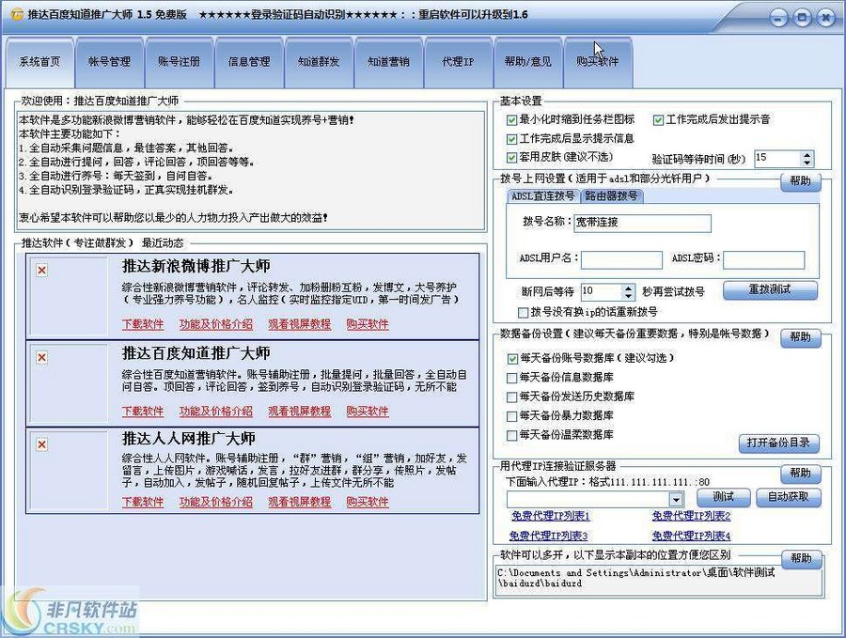Increase 断网后等待 seconds spinner
Viewport: 846px width, 638px height.
point(628,288)
